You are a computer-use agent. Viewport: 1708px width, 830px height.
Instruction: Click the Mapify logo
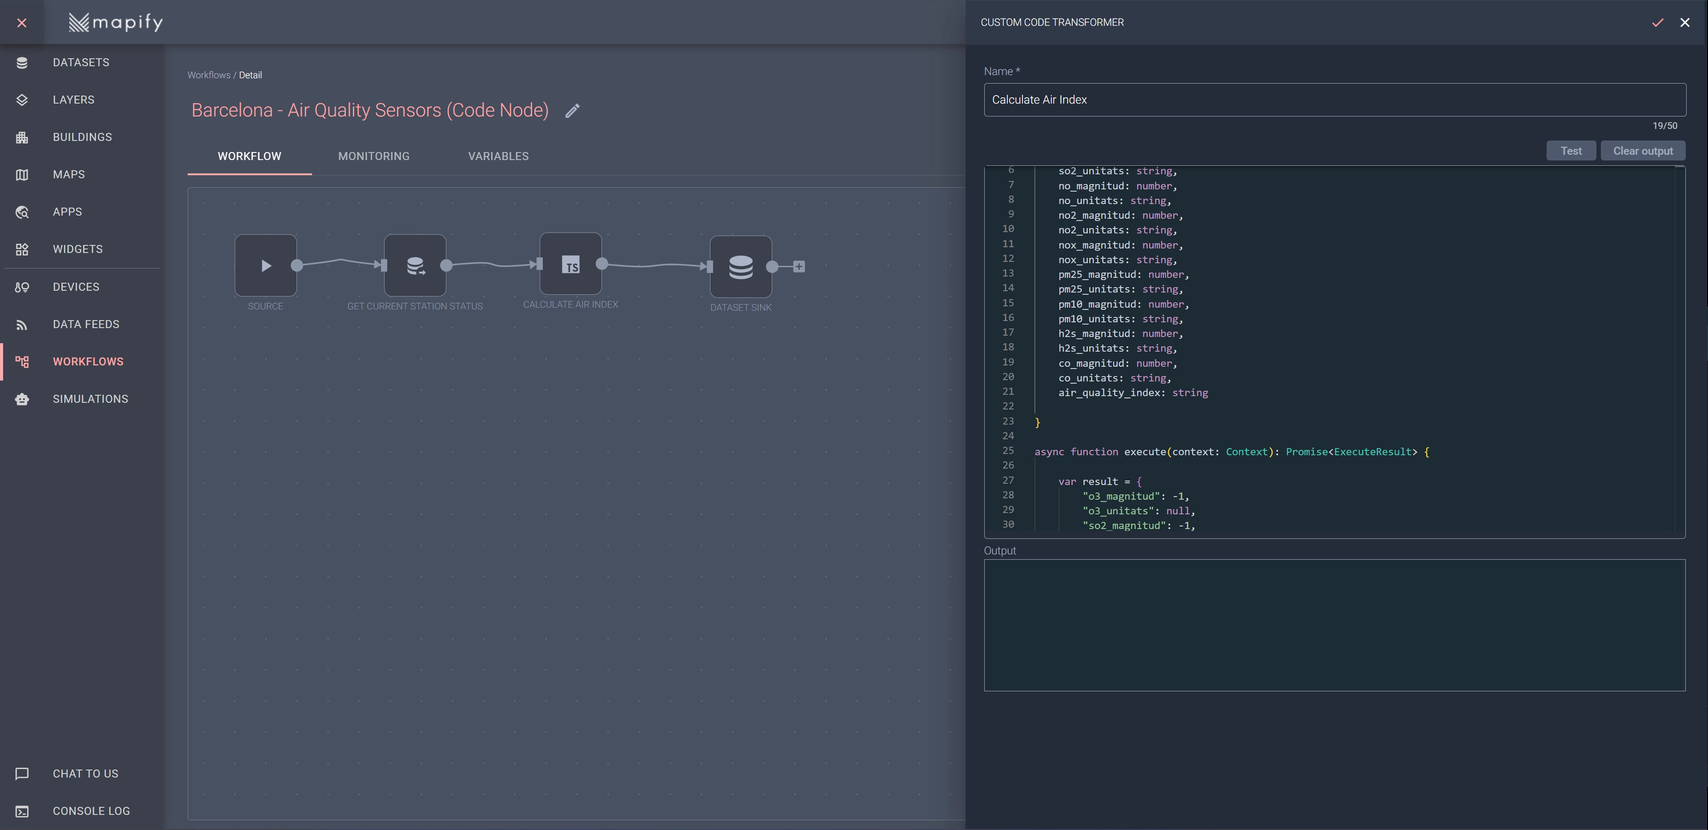116,23
